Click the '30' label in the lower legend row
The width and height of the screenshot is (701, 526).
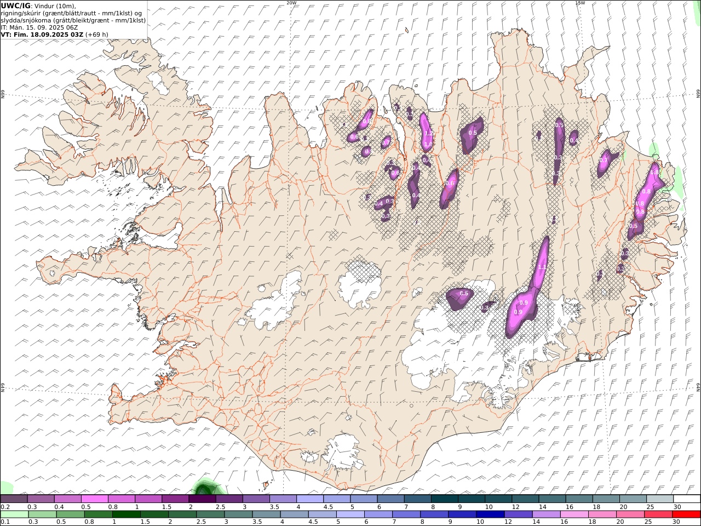(x=676, y=522)
